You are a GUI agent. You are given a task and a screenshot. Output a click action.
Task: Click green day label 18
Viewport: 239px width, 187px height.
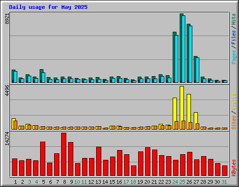133,182
